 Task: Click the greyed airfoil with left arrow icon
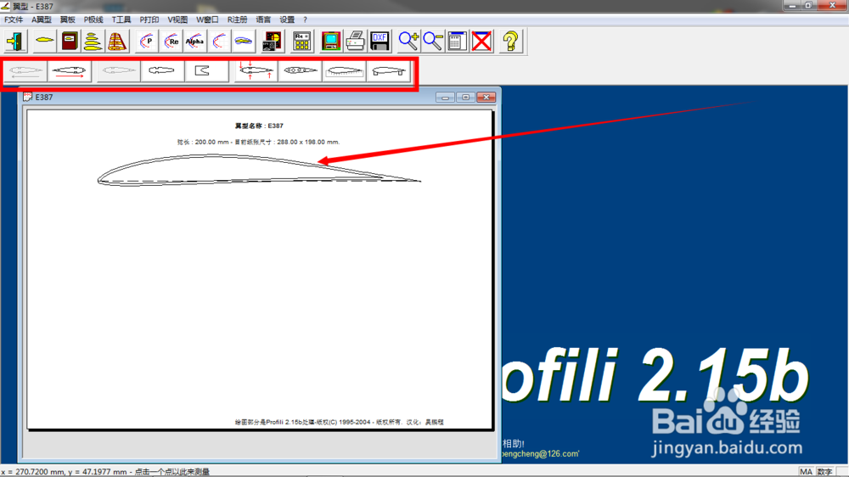25,71
